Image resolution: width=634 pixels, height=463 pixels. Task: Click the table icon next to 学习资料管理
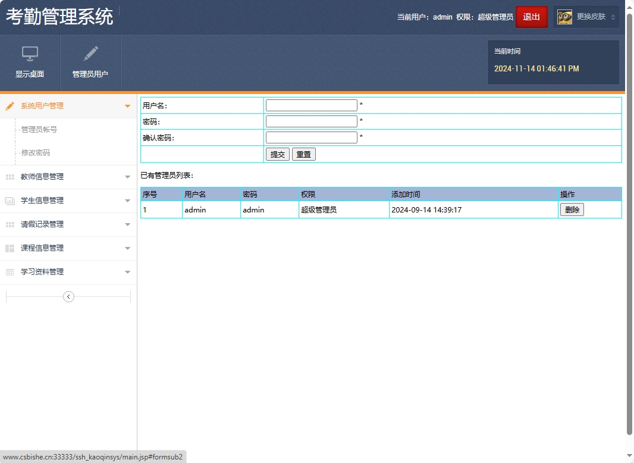click(x=10, y=272)
